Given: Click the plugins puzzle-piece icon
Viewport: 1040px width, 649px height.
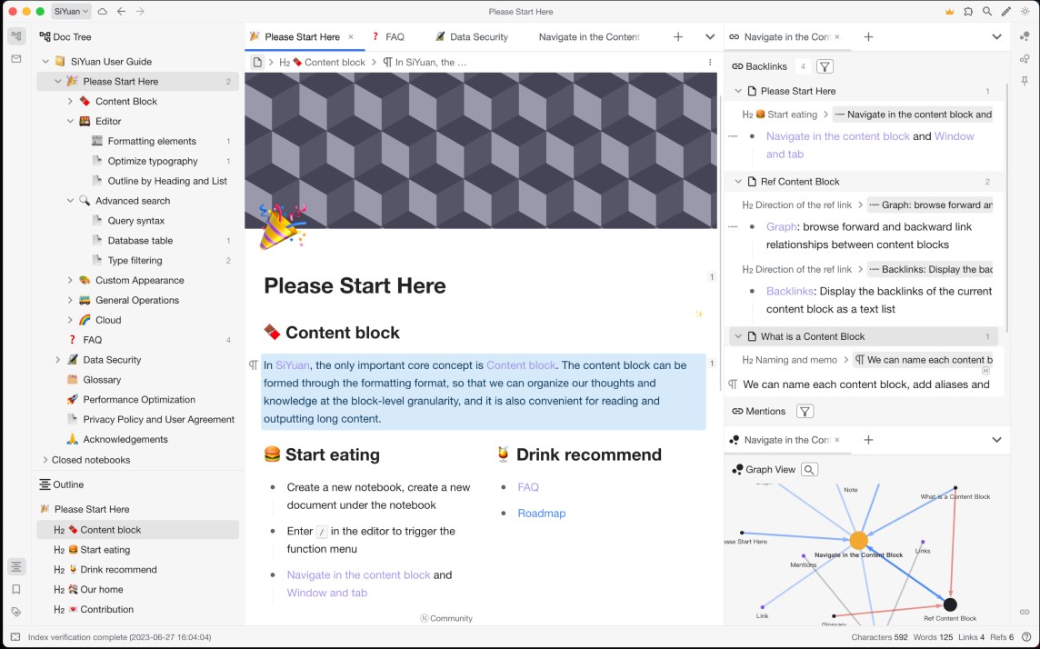Looking at the screenshot, I should pyautogui.click(x=968, y=12).
